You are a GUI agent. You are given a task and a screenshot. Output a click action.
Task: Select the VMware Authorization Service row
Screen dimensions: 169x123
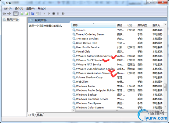pos(117,56)
